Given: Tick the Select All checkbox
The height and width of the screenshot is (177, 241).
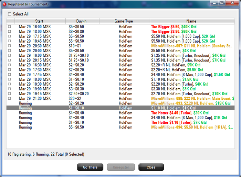Looking at the screenshot, I should tap(10, 14).
